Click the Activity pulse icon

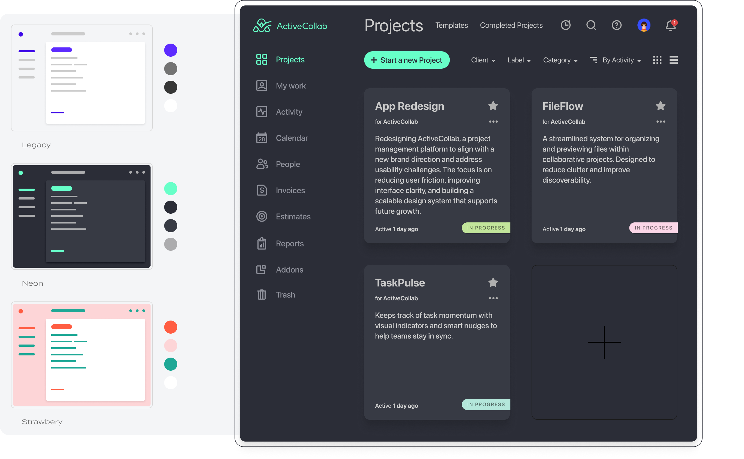(262, 112)
